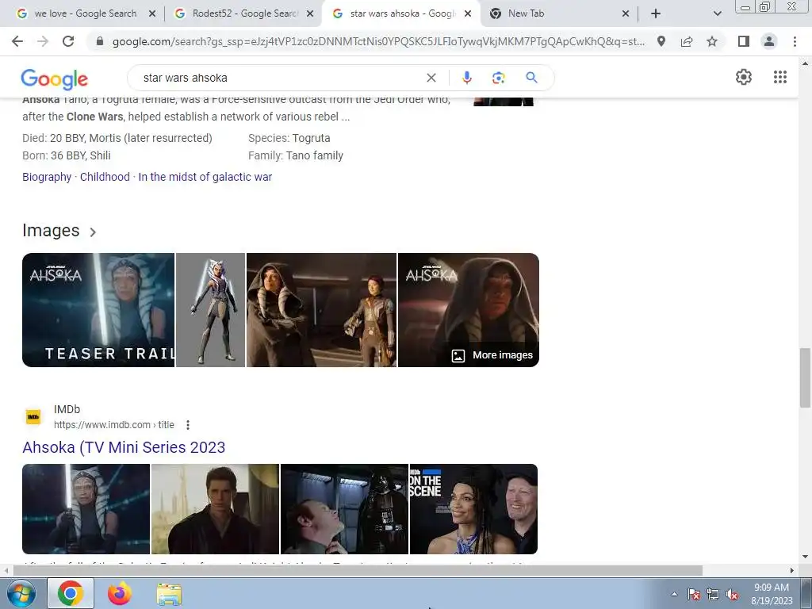Open Google apps grid
The image size is (812, 609).
click(x=780, y=77)
